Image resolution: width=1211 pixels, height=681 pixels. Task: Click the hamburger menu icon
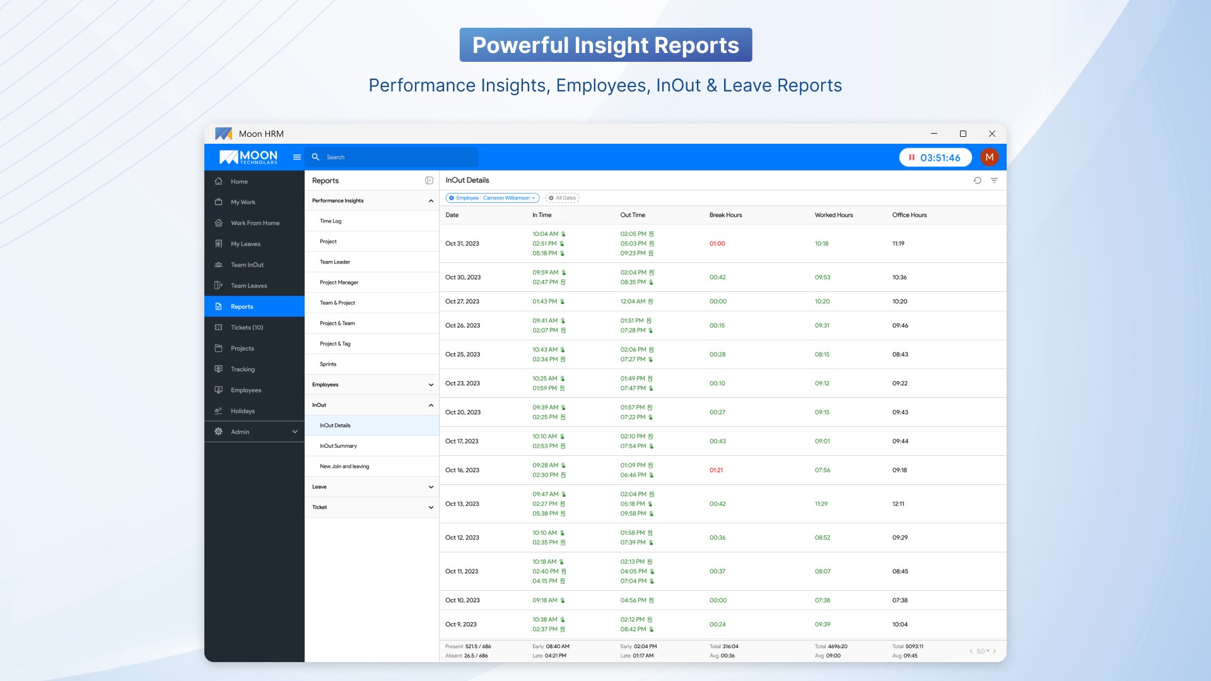click(296, 157)
